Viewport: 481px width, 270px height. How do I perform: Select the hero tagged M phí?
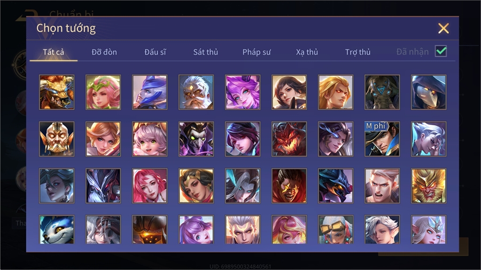point(382,139)
